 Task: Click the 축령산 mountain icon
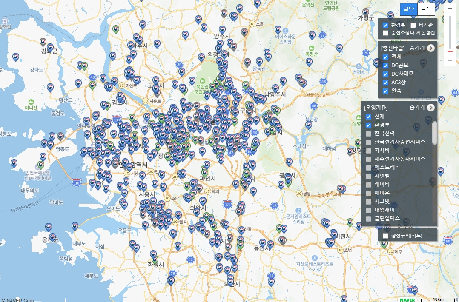point(312,48)
